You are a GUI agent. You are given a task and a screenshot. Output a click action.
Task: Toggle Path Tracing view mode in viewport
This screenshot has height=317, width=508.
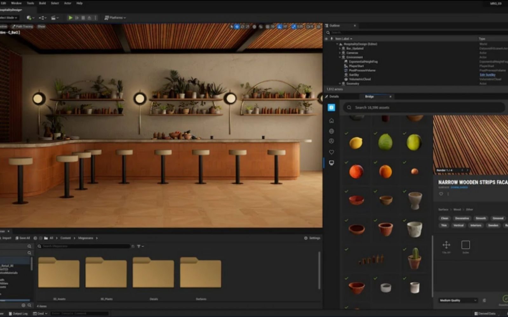[23, 27]
